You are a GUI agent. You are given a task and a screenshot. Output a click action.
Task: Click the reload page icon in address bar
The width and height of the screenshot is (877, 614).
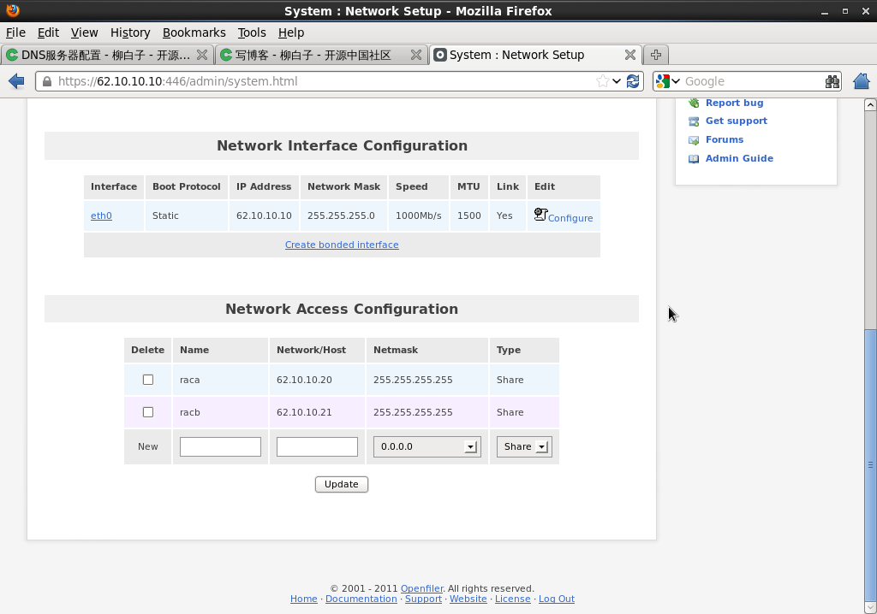tap(633, 81)
